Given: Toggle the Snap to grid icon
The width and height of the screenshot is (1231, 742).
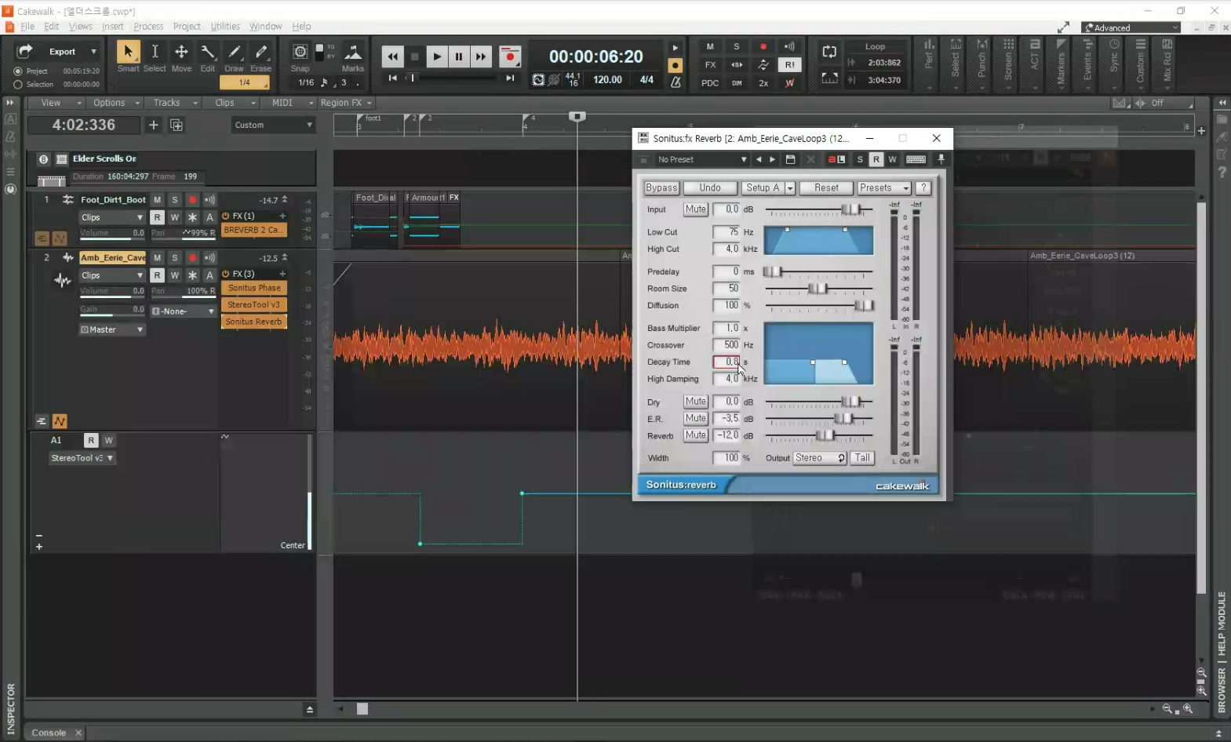Looking at the screenshot, I should pyautogui.click(x=300, y=52).
